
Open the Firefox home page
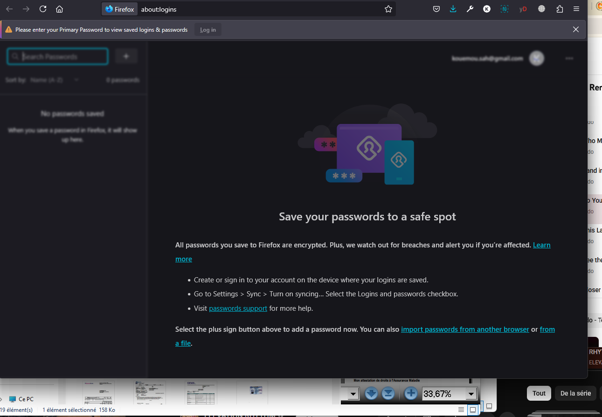(x=59, y=9)
